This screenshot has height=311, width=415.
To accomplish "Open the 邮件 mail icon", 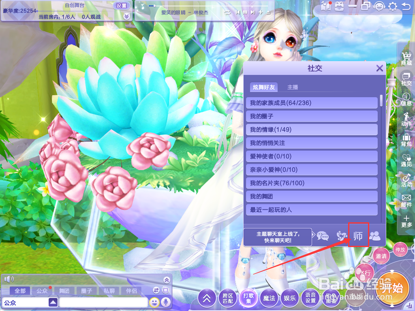I will tap(406, 201).
